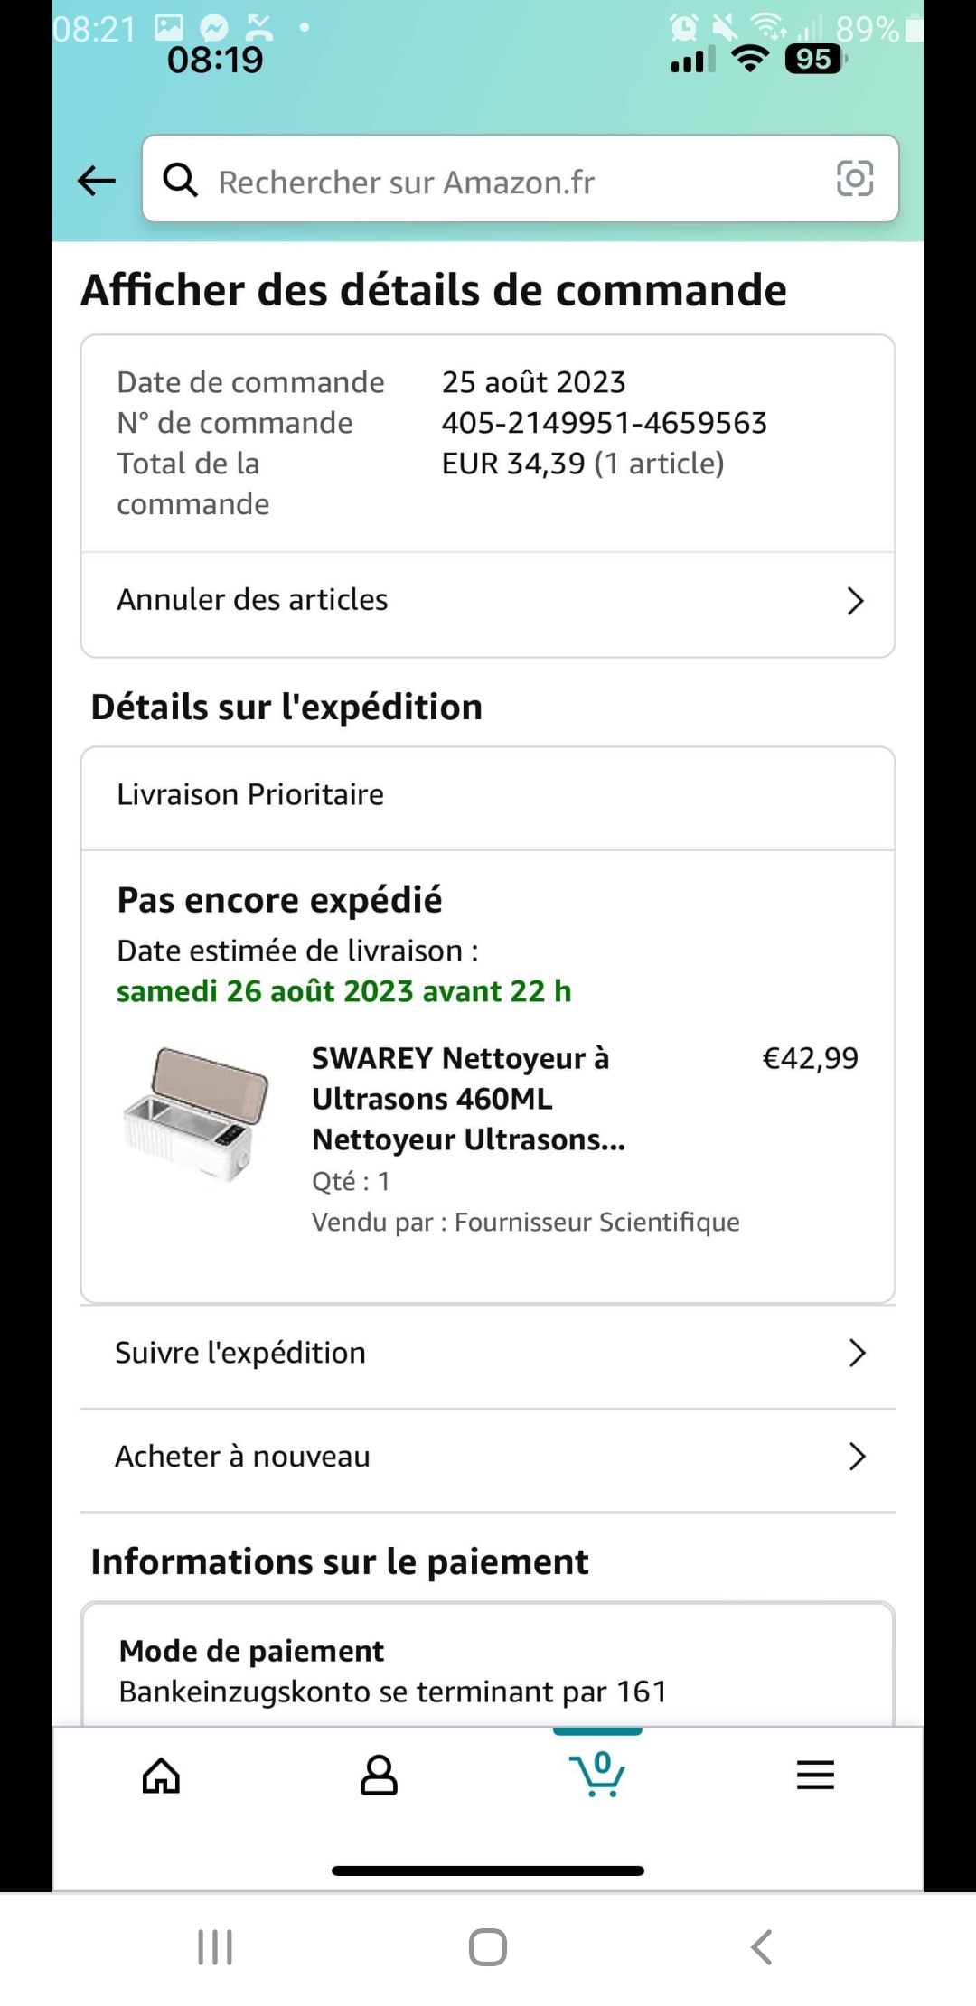Open the hamburger menu icon
Image resolution: width=976 pixels, height=2006 pixels.
(x=815, y=1776)
